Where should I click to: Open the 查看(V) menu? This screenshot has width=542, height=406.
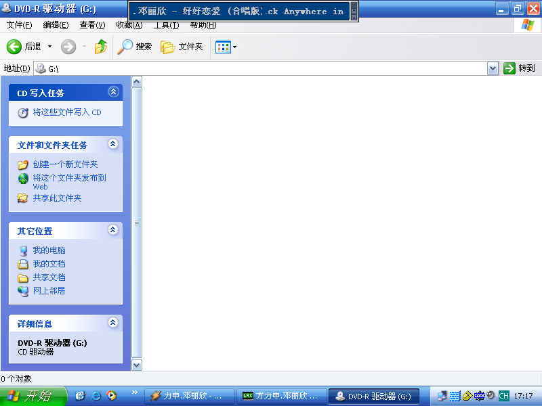(x=92, y=25)
